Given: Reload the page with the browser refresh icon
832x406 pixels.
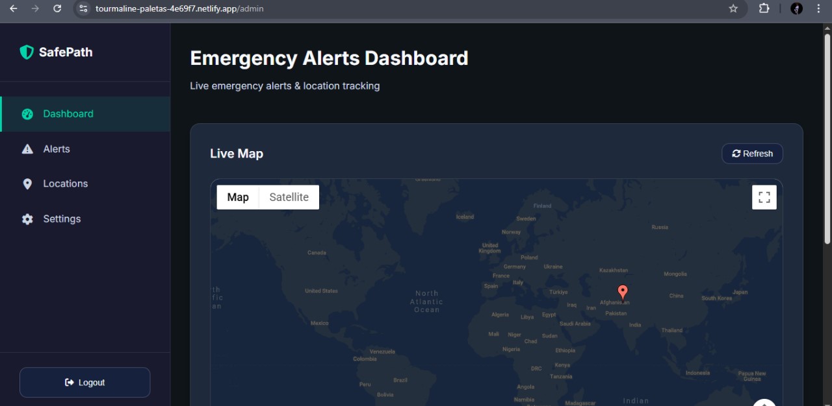Looking at the screenshot, I should pyautogui.click(x=57, y=8).
